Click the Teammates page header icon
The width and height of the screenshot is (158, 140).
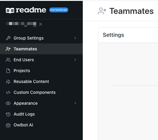pos(102,11)
